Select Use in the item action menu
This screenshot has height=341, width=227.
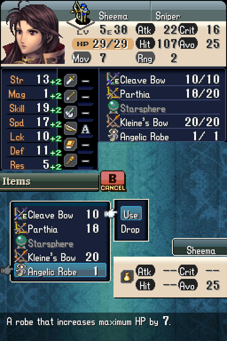pos(131,214)
